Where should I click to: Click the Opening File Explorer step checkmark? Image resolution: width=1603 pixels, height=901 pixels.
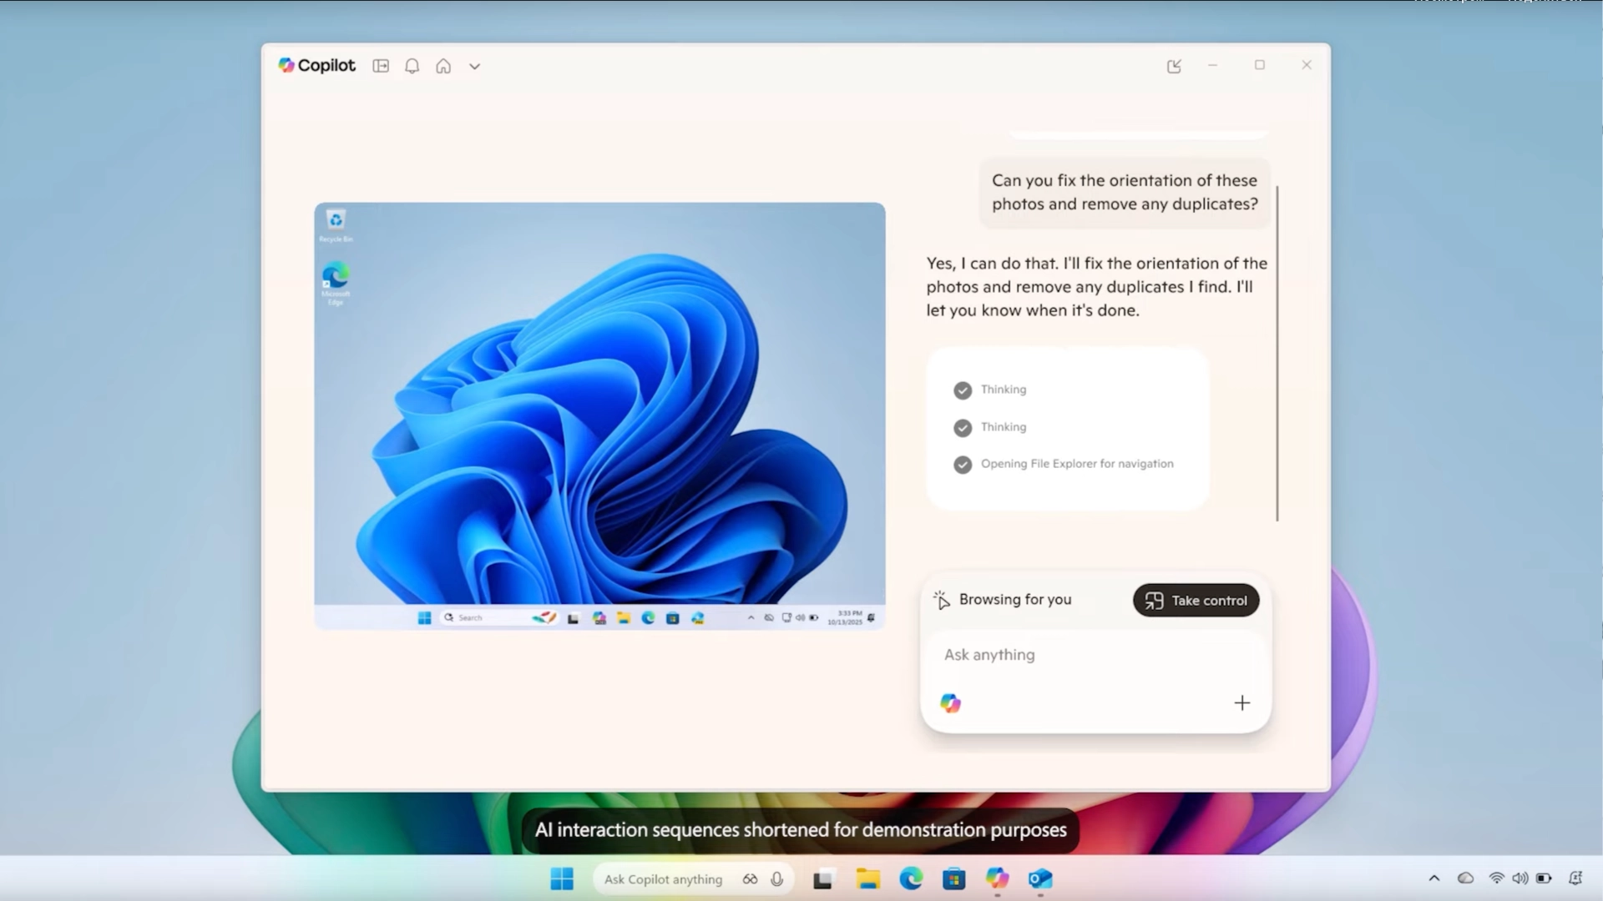(x=963, y=465)
